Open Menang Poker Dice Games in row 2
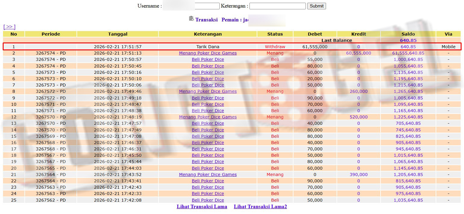 click(208, 53)
